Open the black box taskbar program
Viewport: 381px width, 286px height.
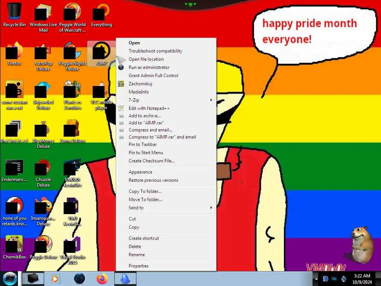click(33, 279)
